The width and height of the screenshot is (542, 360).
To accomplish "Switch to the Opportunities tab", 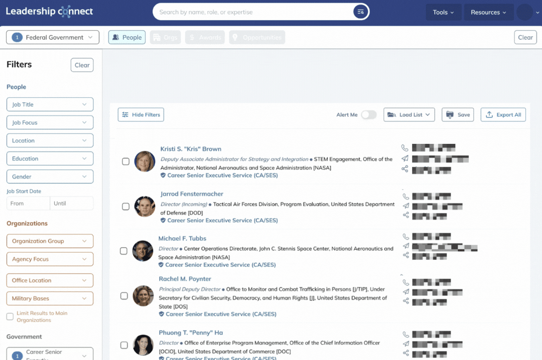I will click(257, 37).
